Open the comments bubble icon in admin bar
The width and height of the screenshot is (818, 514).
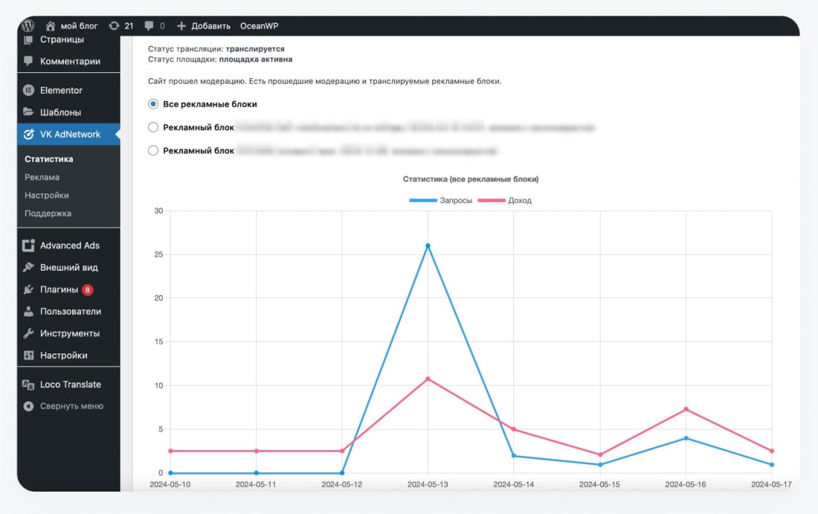click(x=149, y=25)
